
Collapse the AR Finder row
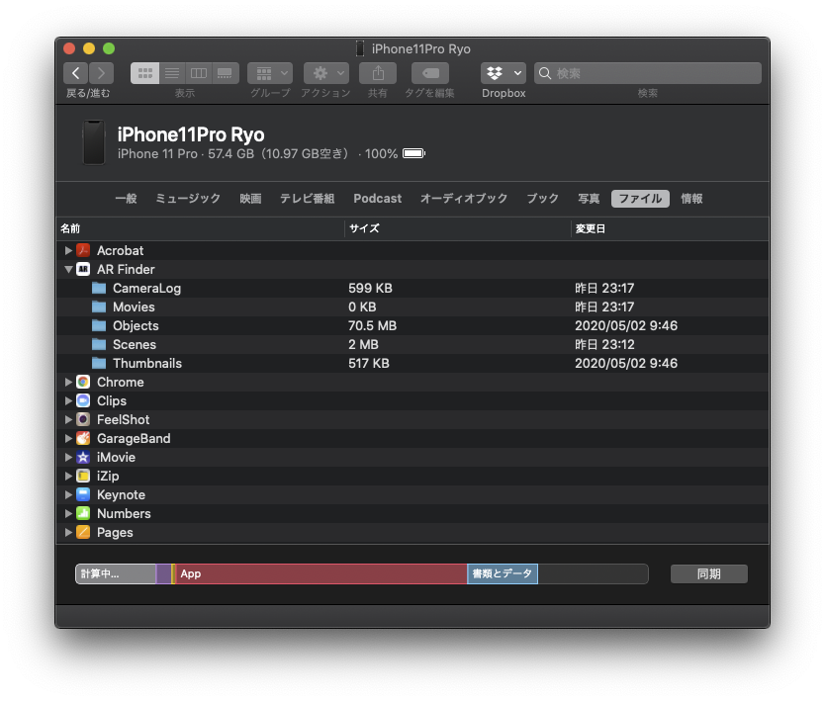tap(68, 269)
